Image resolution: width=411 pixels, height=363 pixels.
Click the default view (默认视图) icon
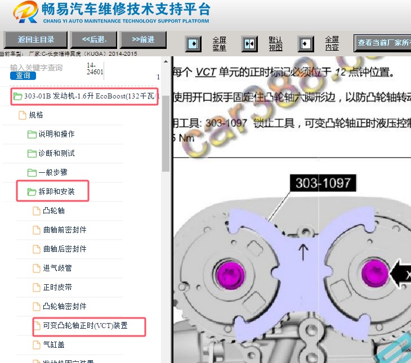tap(249, 44)
